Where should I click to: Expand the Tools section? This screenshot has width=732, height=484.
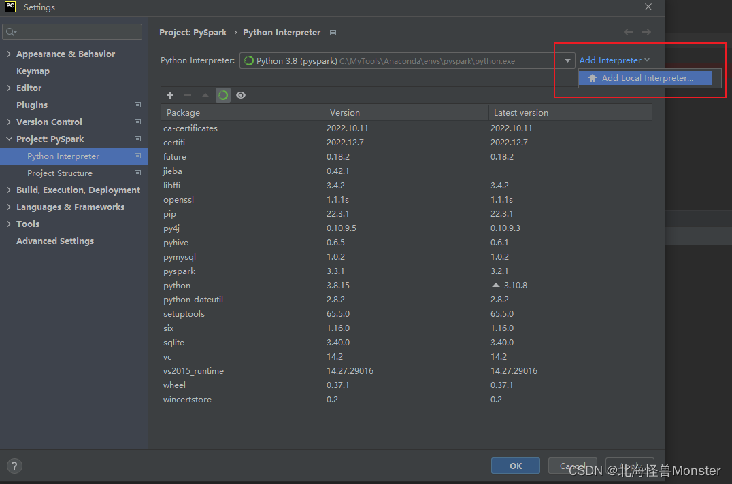pos(9,224)
